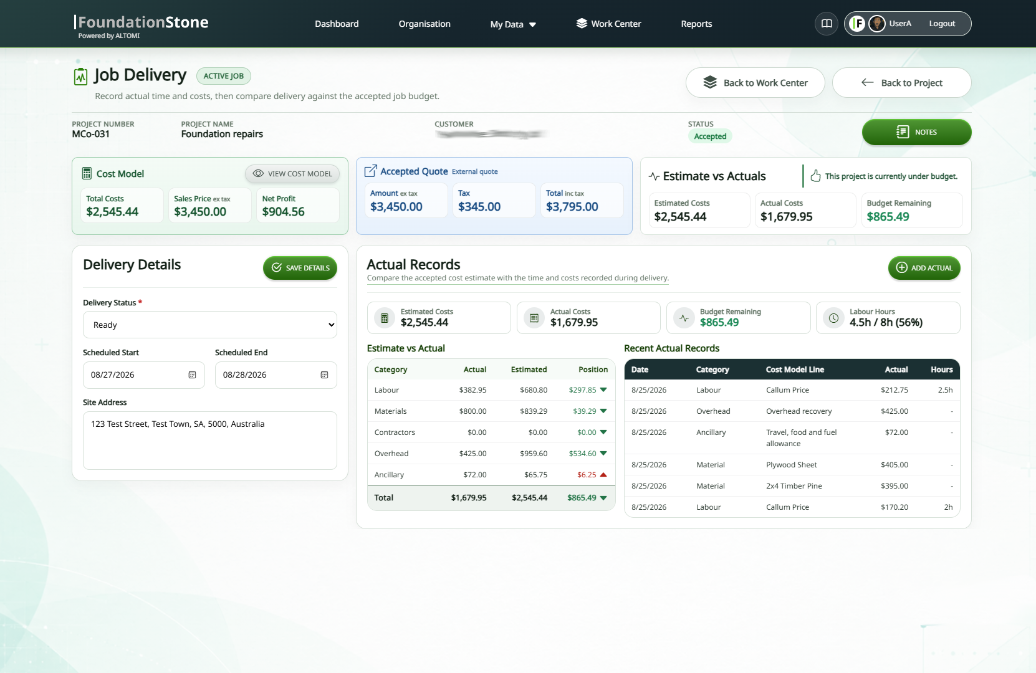Viewport: 1036px width, 673px height.
Task: Click the Work Center layers icon
Action: [582, 24]
